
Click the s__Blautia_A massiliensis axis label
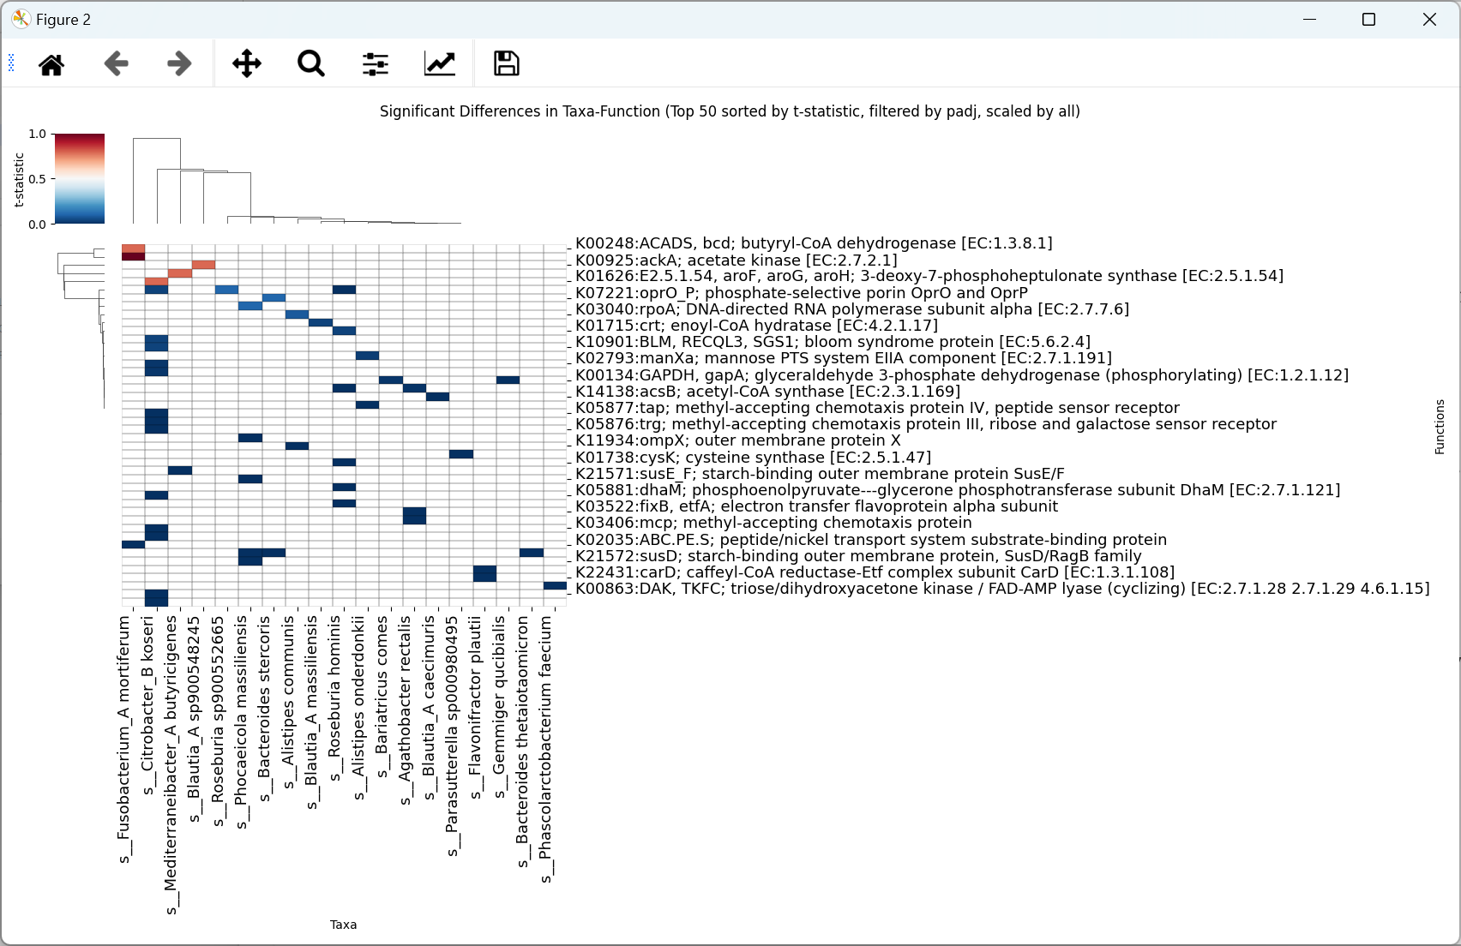[x=311, y=712]
